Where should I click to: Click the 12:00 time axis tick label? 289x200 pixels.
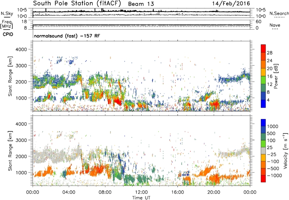point(141,192)
